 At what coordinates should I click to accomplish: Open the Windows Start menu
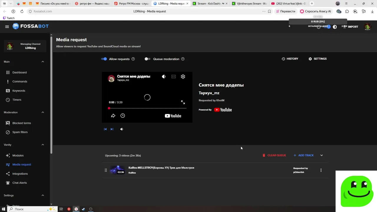click(x=4, y=209)
